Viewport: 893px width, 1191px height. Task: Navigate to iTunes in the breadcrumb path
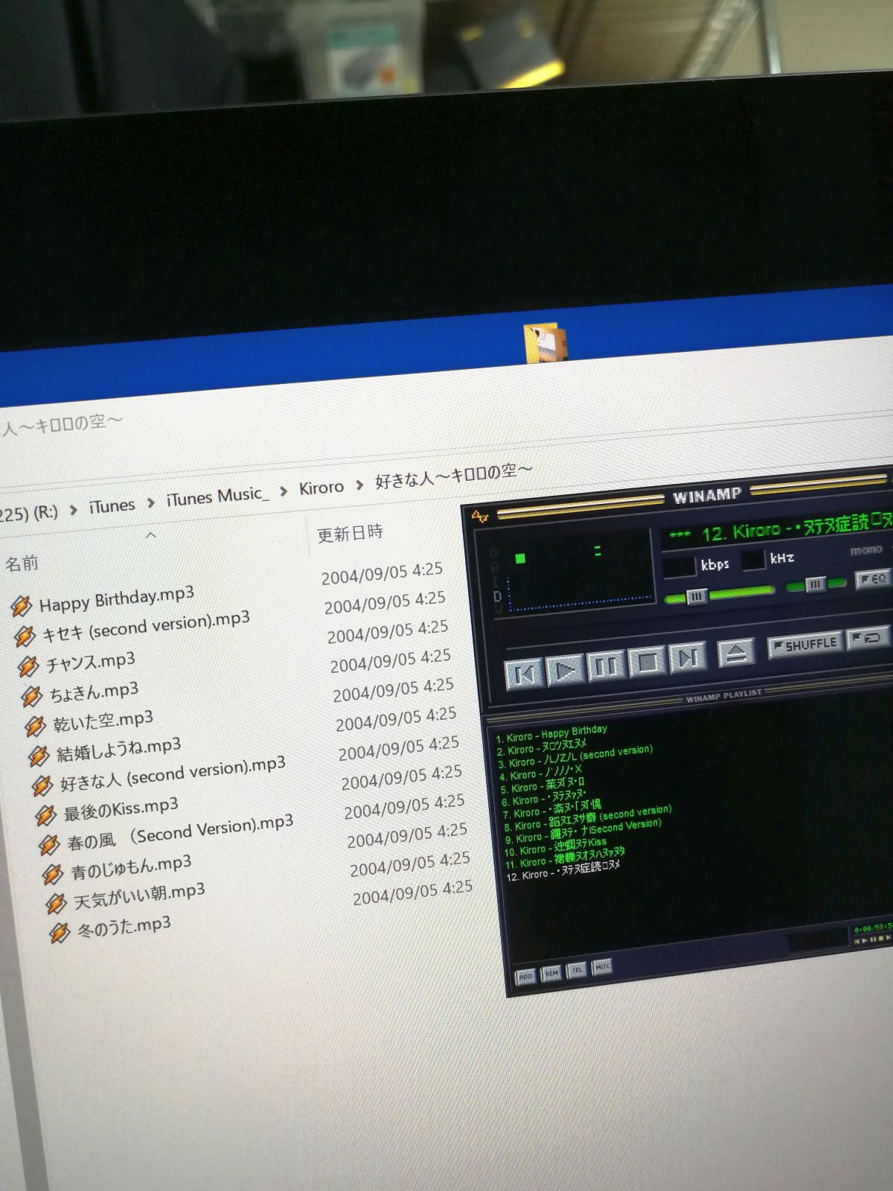click(112, 506)
